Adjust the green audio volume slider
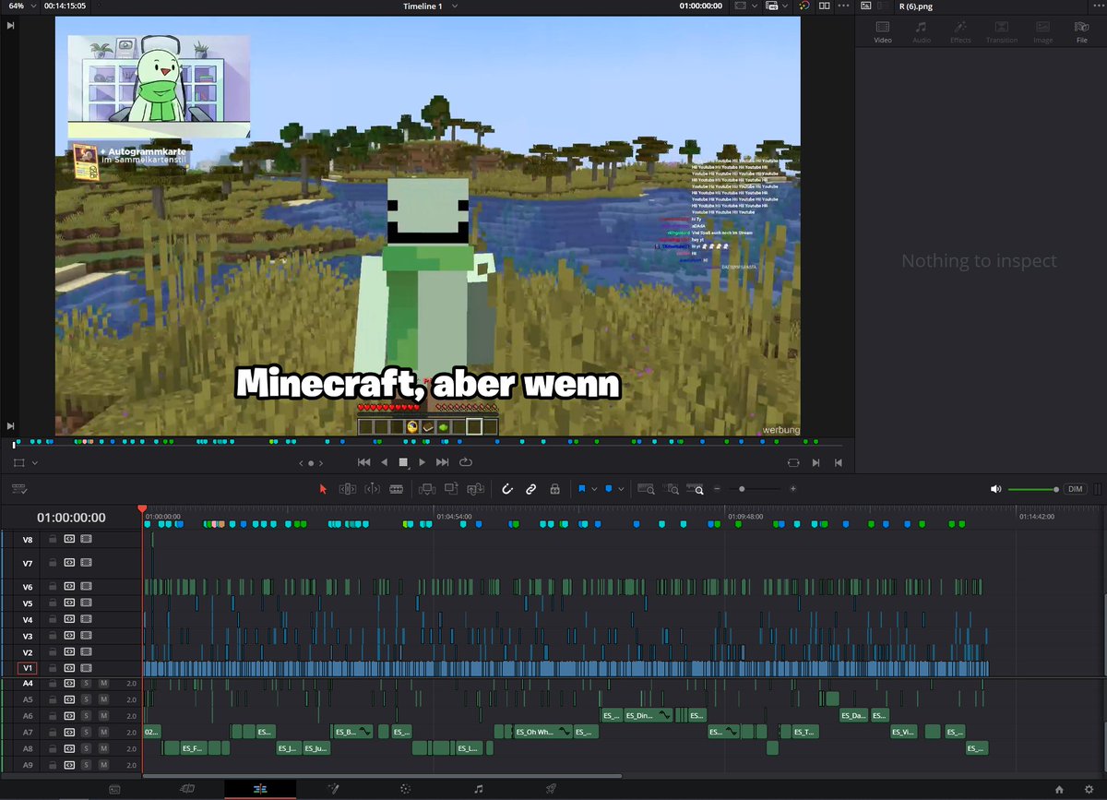This screenshot has width=1107, height=800. [1033, 489]
